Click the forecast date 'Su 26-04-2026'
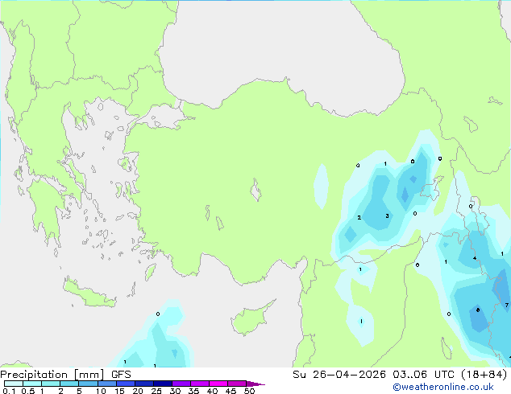The width and height of the screenshot is (511, 394). [x=339, y=375]
